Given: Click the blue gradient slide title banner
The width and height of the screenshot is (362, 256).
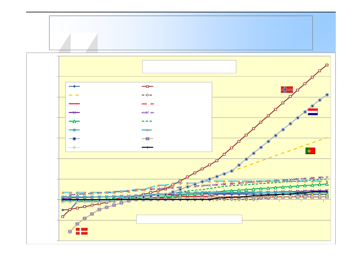Looking at the screenshot, I should [181, 33].
